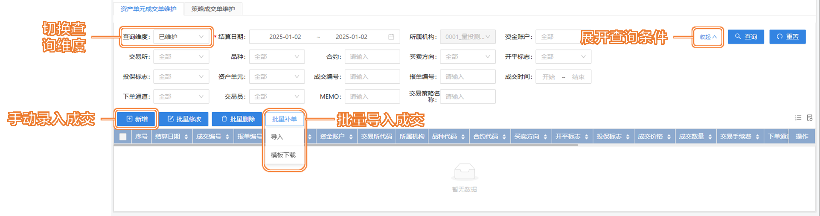The image size is (820, 216).
Task: Click the 成交时间 开始 field
Action: pos(549,77)
